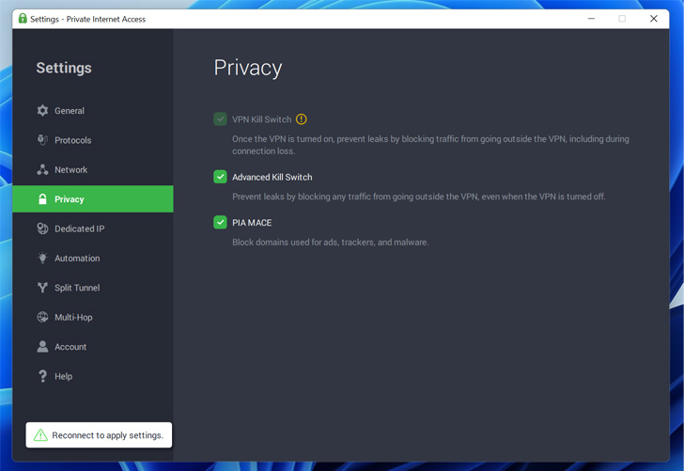Click the Split Tunnel fork icon
Image resolution: width=684 pixels, height=471 pixels.
[42, 288]
